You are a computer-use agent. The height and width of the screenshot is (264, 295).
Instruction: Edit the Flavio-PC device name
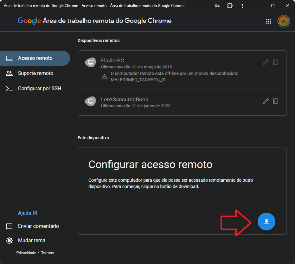pyautogui.click(x=266, y=62)
